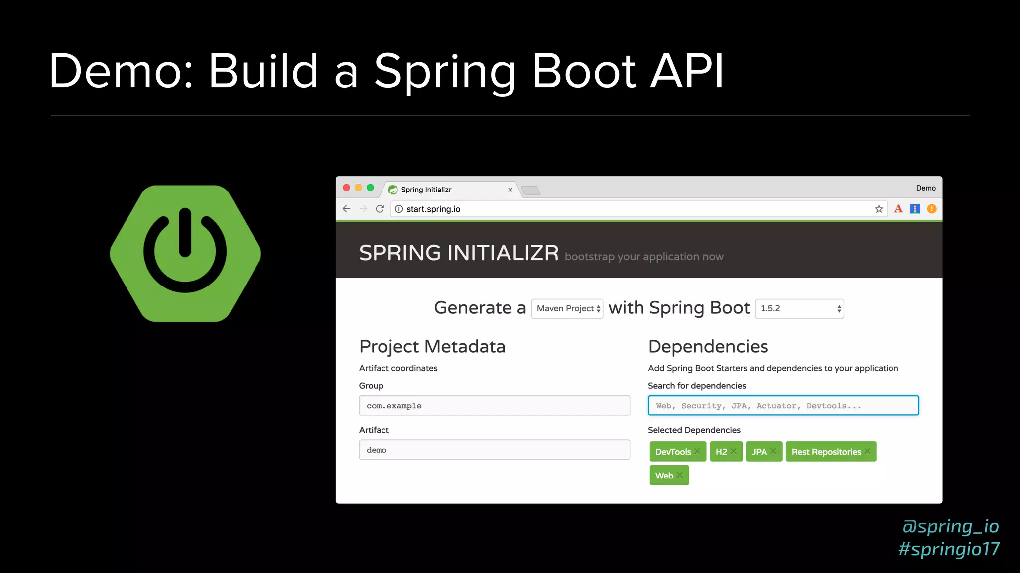Image resolution: width=1020 pixels, height=573 pixels.
Task: Click the browser forward arrow
Action: click(363, 209)
